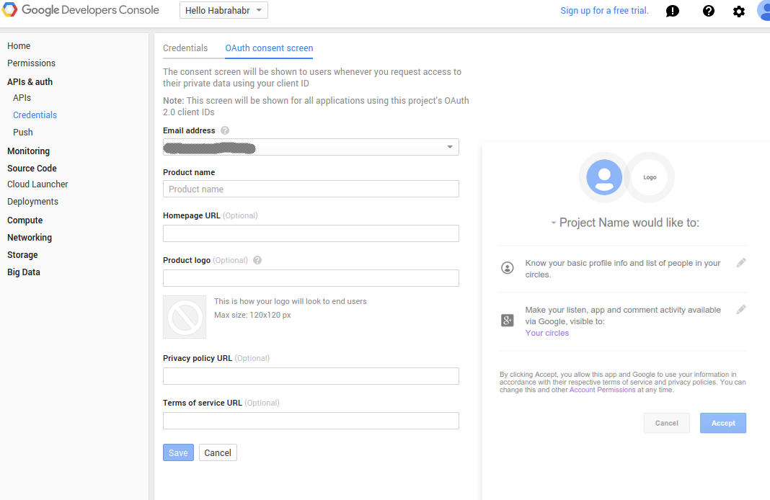Click the Google Developers Console hexagon logo

tap(9, 9)
